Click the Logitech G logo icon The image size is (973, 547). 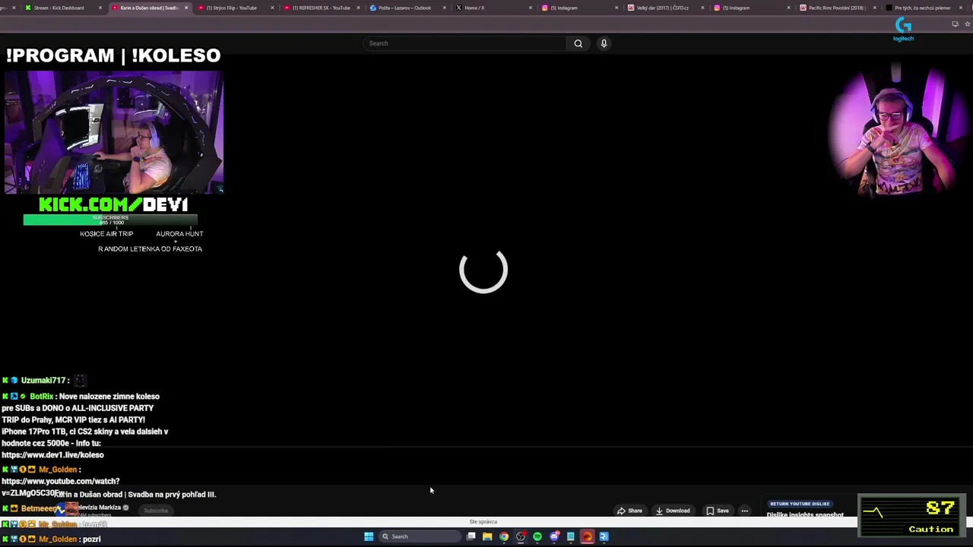(x=903, y=29)
